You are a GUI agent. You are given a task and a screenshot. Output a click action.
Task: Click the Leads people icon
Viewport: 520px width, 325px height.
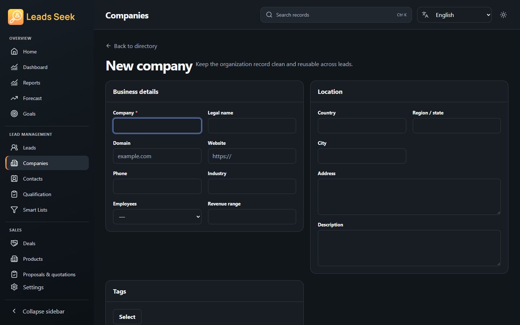pyautogui.click(x=14, y=148)
